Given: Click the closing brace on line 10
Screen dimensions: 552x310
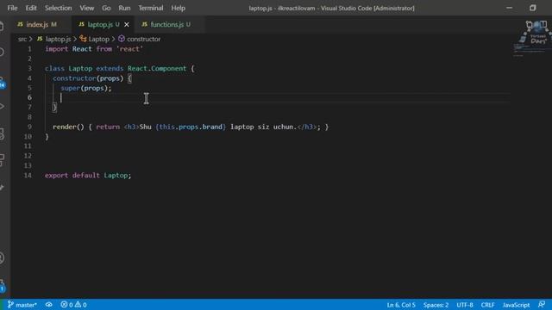Looking at the screenshot, I should [47, 136].
